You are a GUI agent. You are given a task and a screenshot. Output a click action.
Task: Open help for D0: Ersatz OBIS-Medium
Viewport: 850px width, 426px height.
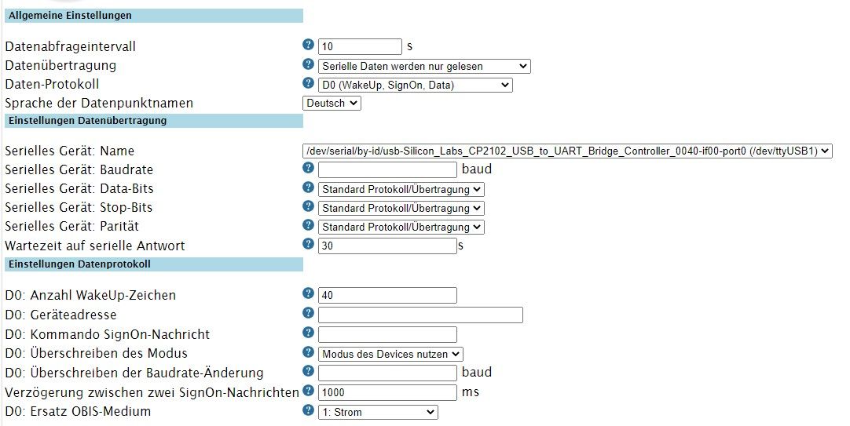tap(308, 410)
